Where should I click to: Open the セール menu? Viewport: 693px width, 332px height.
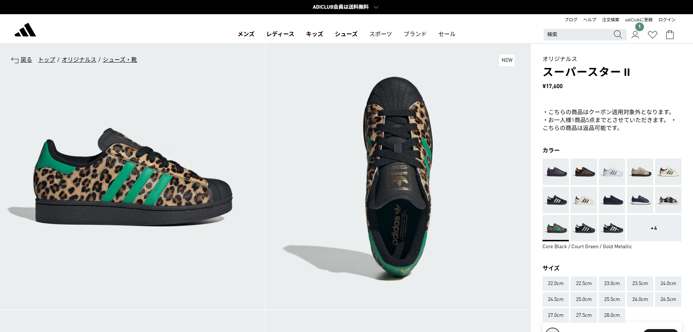click(447, 34)
